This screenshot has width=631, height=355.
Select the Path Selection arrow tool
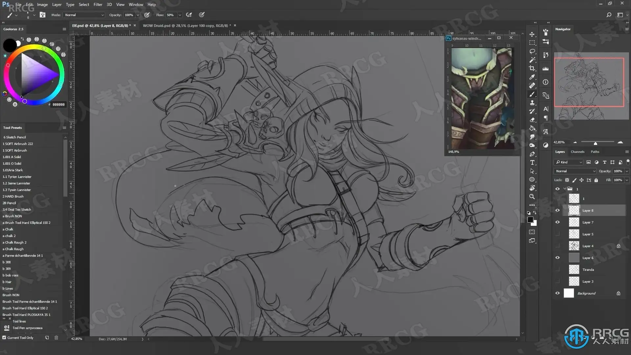coord(532,171)
